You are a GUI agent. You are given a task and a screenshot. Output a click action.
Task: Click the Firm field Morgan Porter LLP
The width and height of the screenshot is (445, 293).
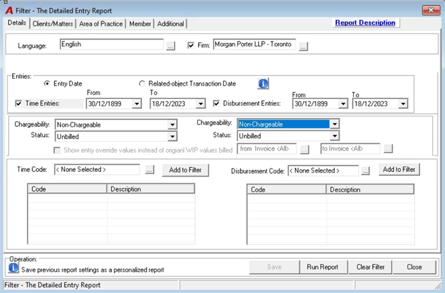click(254, 45)
